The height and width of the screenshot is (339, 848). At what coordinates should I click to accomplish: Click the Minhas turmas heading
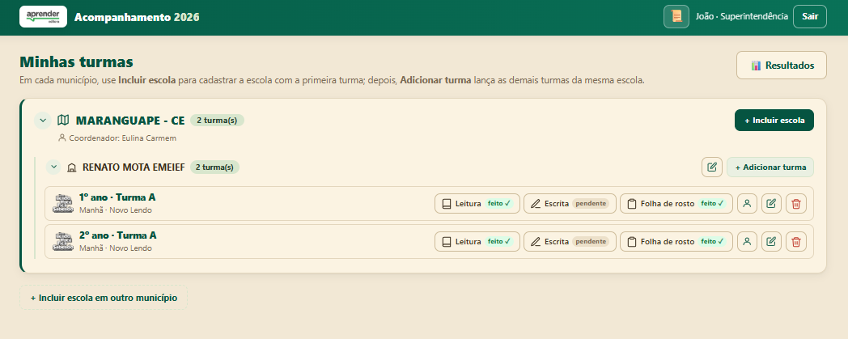tap(76, 62)
